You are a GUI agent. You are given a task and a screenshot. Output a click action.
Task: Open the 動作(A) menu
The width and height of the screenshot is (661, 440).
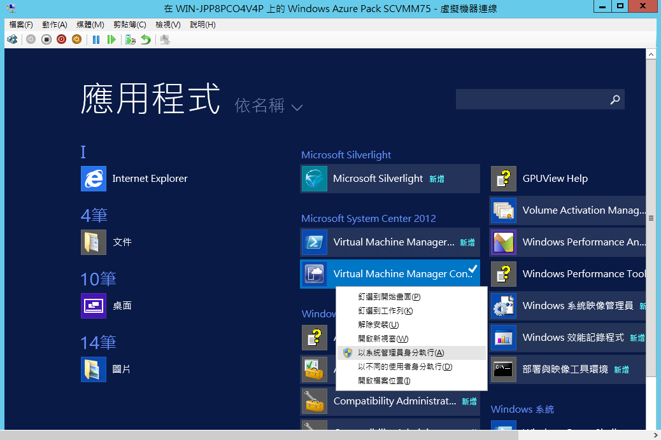(55, 24)
